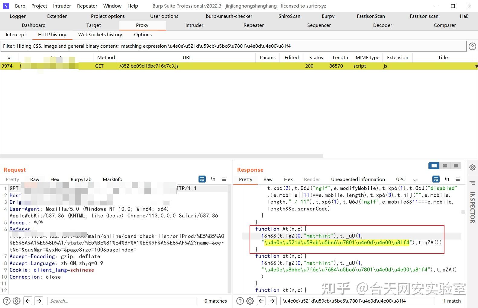Go to next Response search match
This screenshot has width=478, height=308.
[x=272, y=301]
